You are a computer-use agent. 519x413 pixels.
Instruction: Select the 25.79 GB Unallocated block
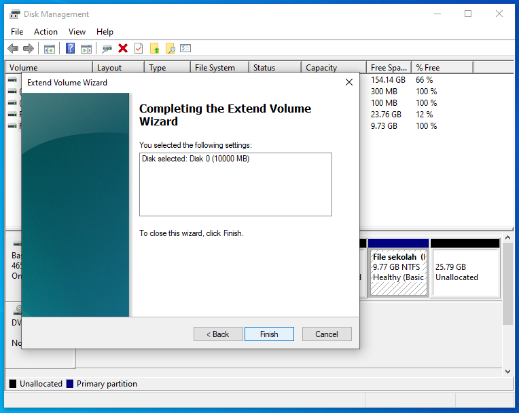tap(465, 272)
